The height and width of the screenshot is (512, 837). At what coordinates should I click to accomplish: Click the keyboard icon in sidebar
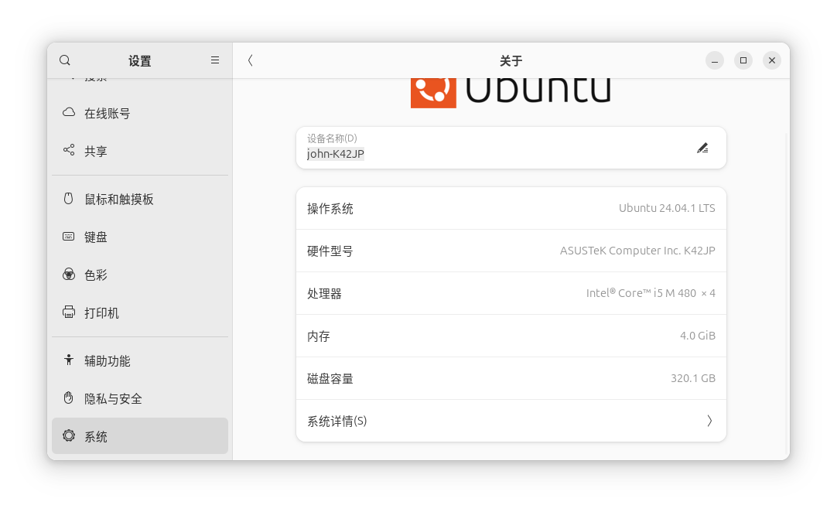coord(68,237)
